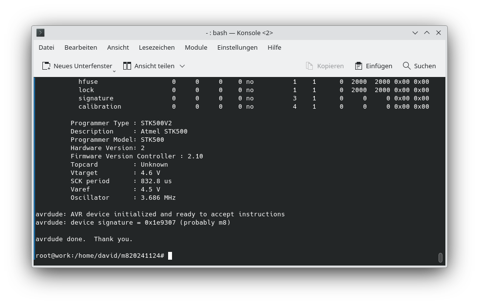This screenshot has width=479, height=305.
Task: Open the Einstellungen menu
Action: 237,47
